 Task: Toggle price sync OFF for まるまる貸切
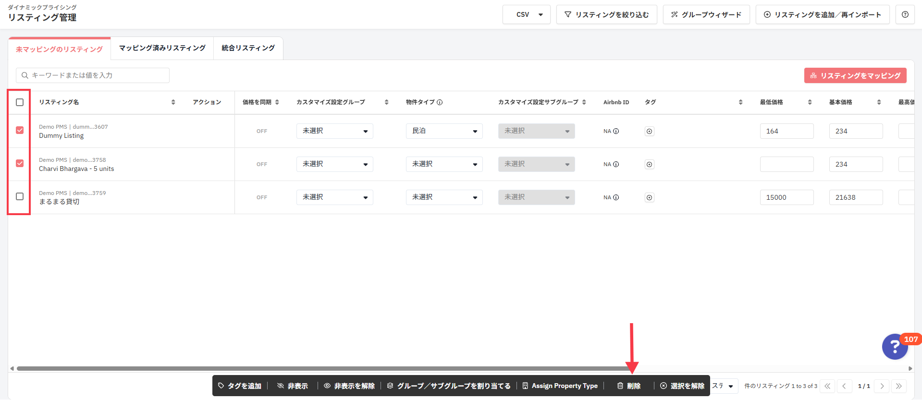tap(262, 197)
